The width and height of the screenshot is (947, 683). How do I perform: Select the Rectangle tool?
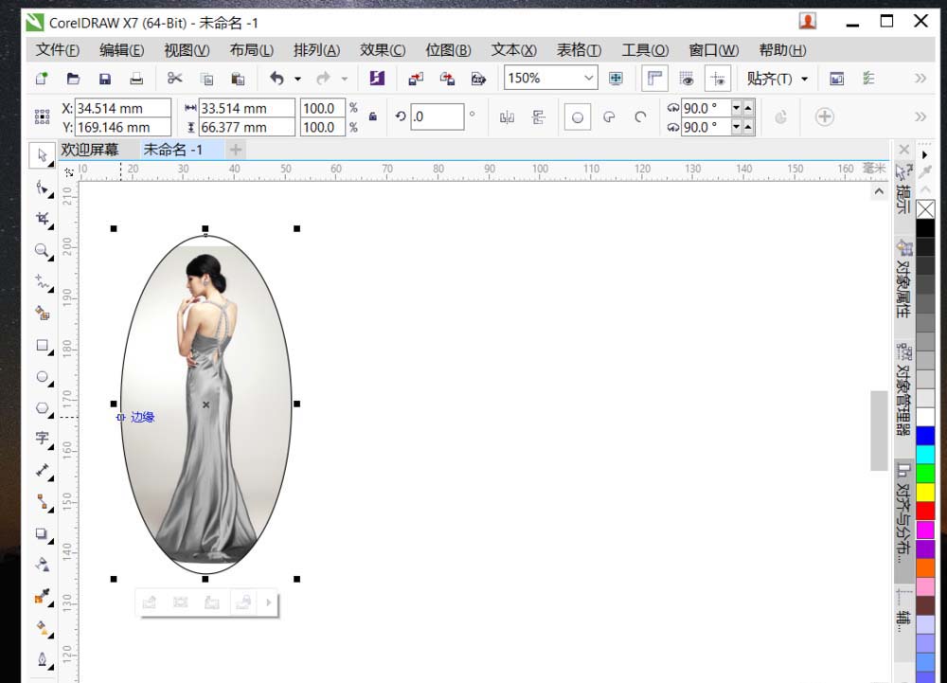[x=43, y=346]
